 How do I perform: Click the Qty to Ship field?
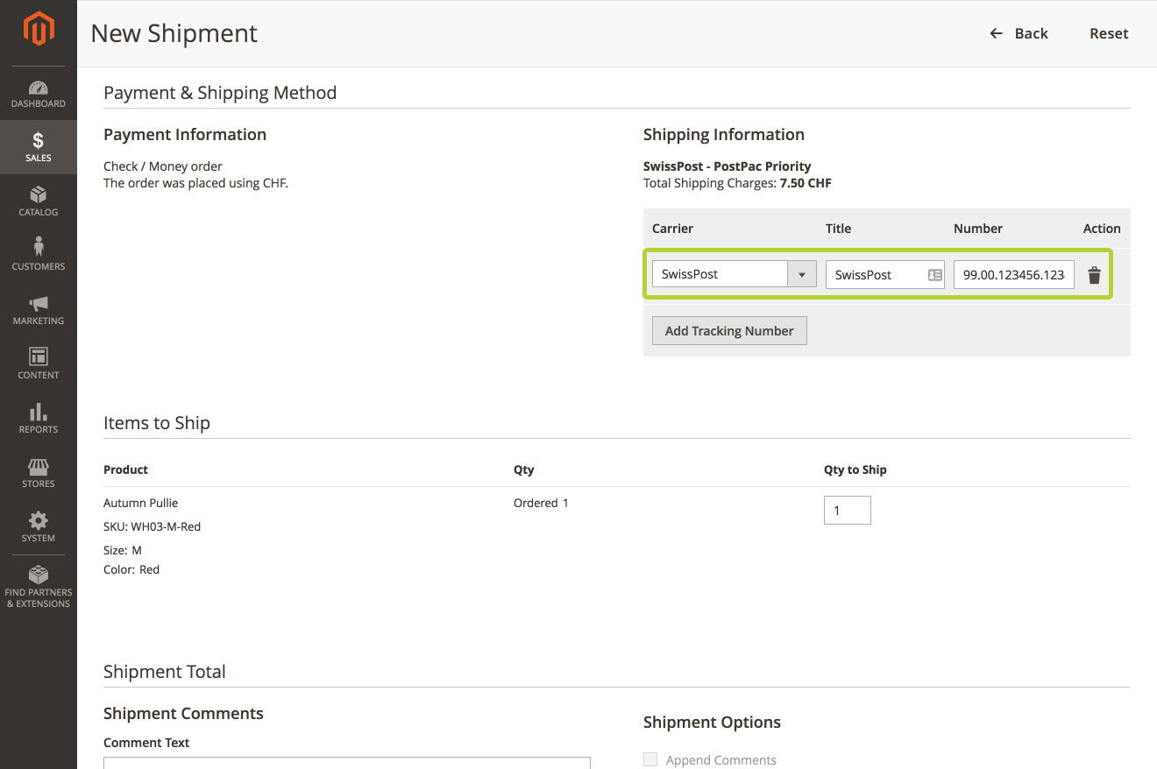[x=847, y=511]
